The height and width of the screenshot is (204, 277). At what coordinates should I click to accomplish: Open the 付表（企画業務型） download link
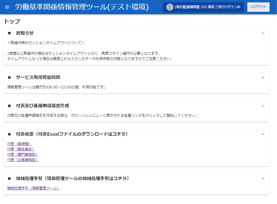tap(23, 160)
